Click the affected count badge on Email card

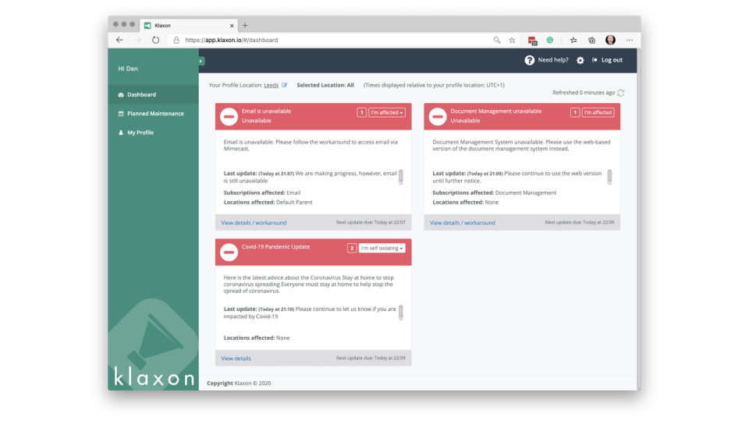point(361,112)
